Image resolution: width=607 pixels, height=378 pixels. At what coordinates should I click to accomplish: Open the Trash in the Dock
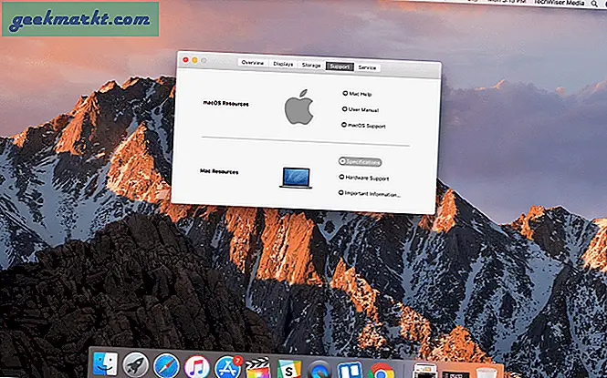(487, 373)
